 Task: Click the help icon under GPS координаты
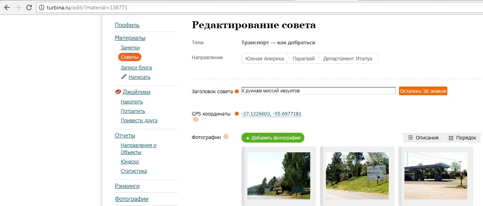(x=196, y=119)
